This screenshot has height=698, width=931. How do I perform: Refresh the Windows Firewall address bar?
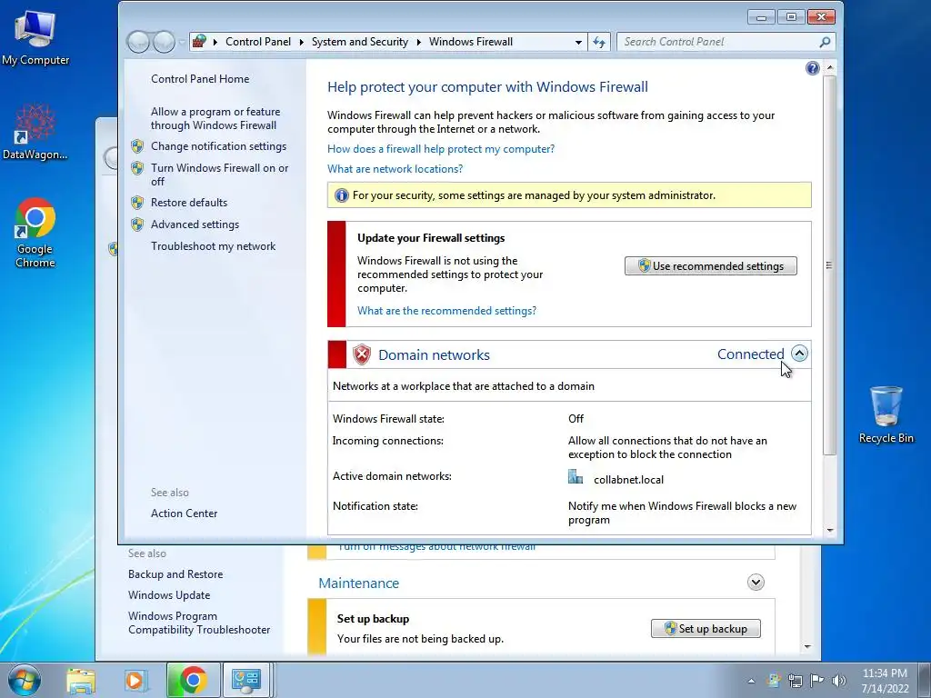[x=599, y=42]
